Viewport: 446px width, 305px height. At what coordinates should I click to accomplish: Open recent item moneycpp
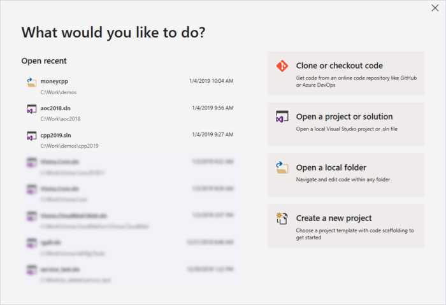(x=54, y=81)
